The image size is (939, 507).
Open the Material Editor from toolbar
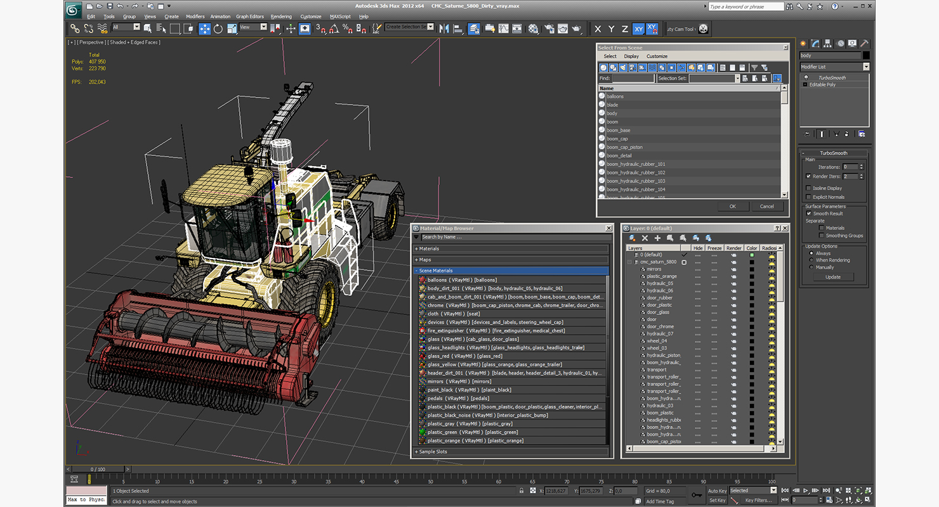coord(533,29)
